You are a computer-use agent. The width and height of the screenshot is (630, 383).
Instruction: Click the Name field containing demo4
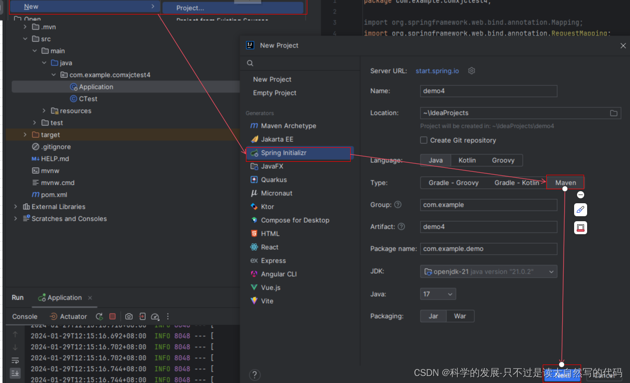488,91
